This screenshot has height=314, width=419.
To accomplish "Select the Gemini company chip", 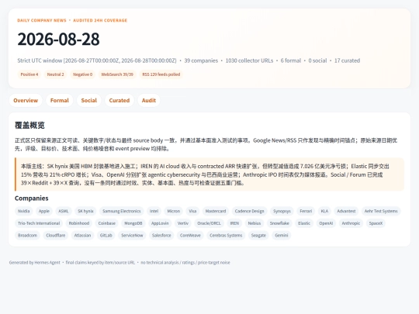I will click(282, 235).
